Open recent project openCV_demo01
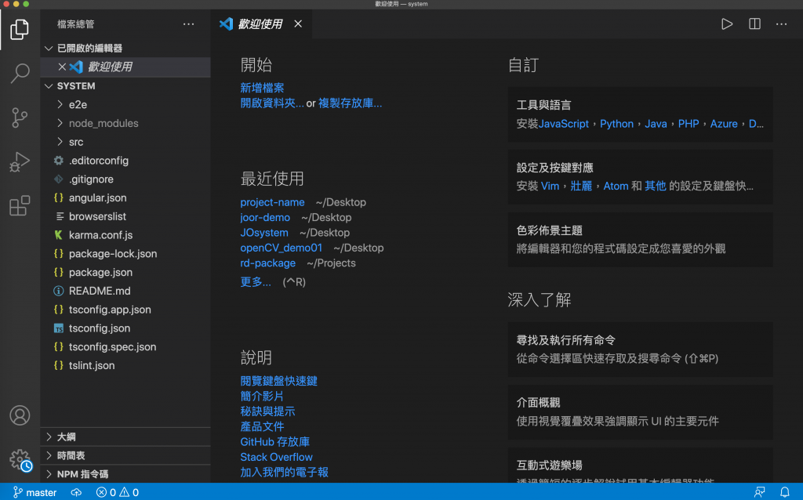The height and width of the screenshot is (500, 803). point(282,248)
